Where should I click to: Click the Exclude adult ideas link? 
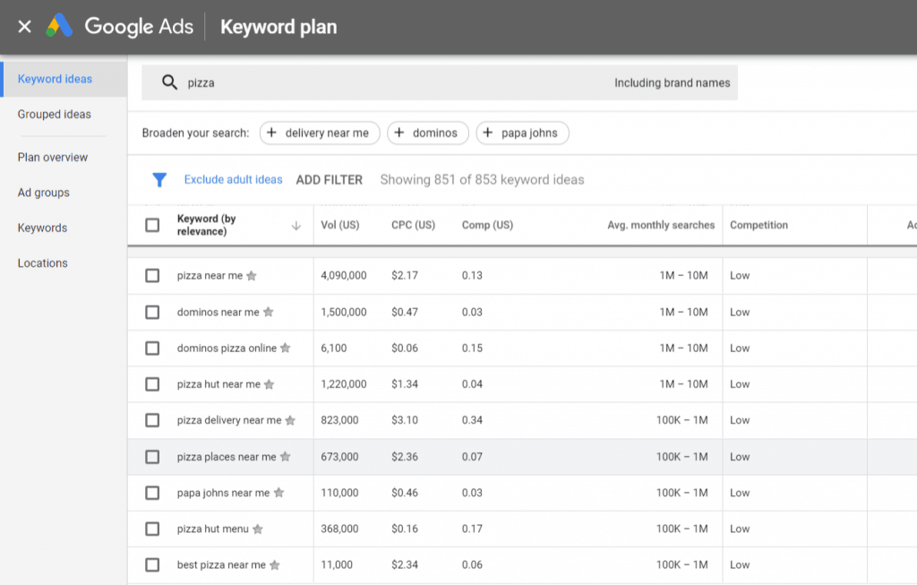(234, 179)
